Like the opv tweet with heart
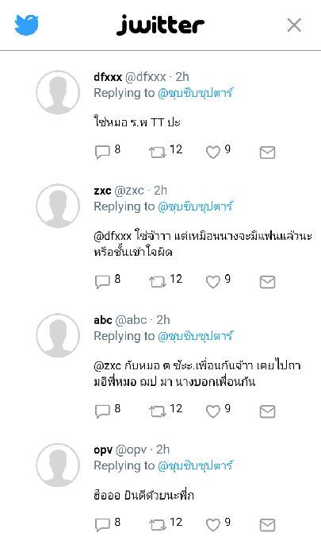 pos(213,525)
